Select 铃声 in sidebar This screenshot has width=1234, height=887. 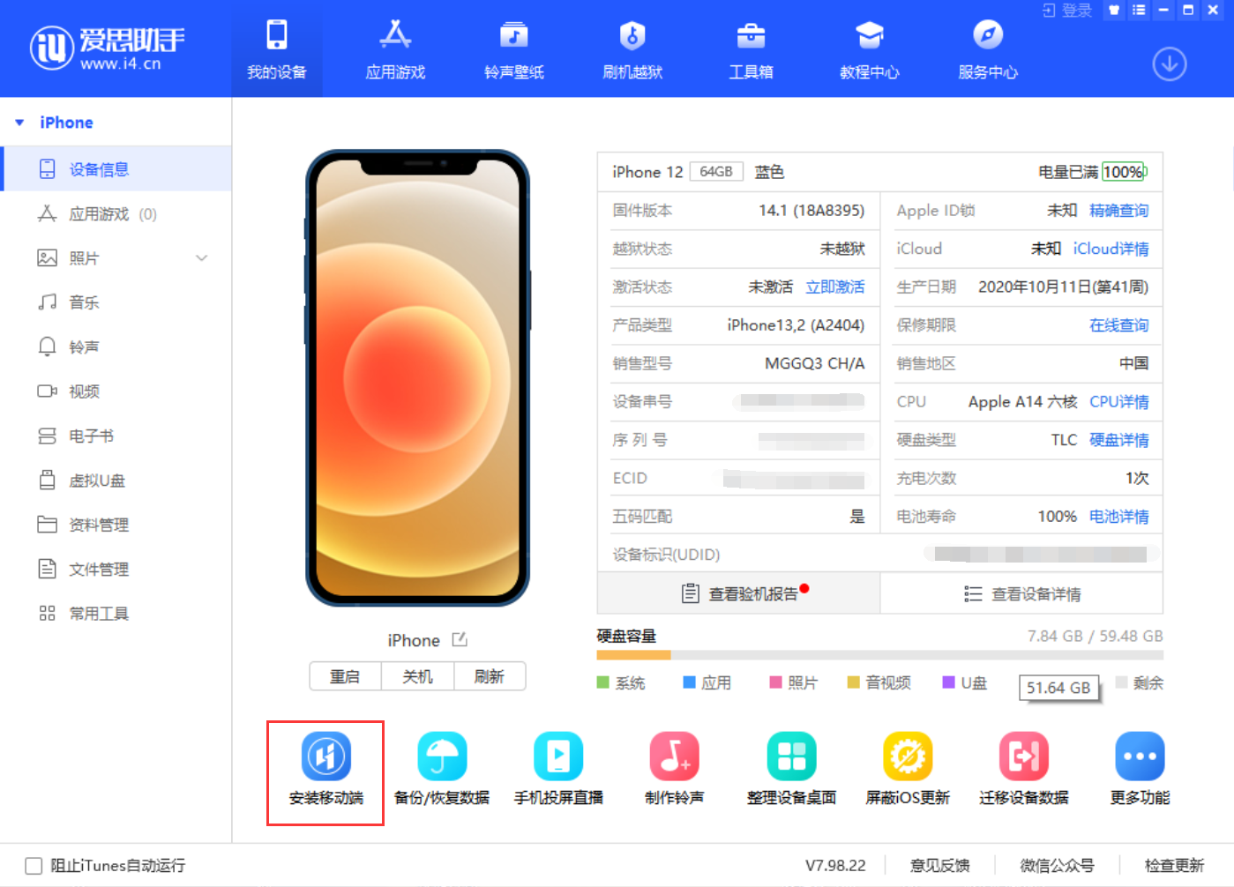click(x=116, y=347)
